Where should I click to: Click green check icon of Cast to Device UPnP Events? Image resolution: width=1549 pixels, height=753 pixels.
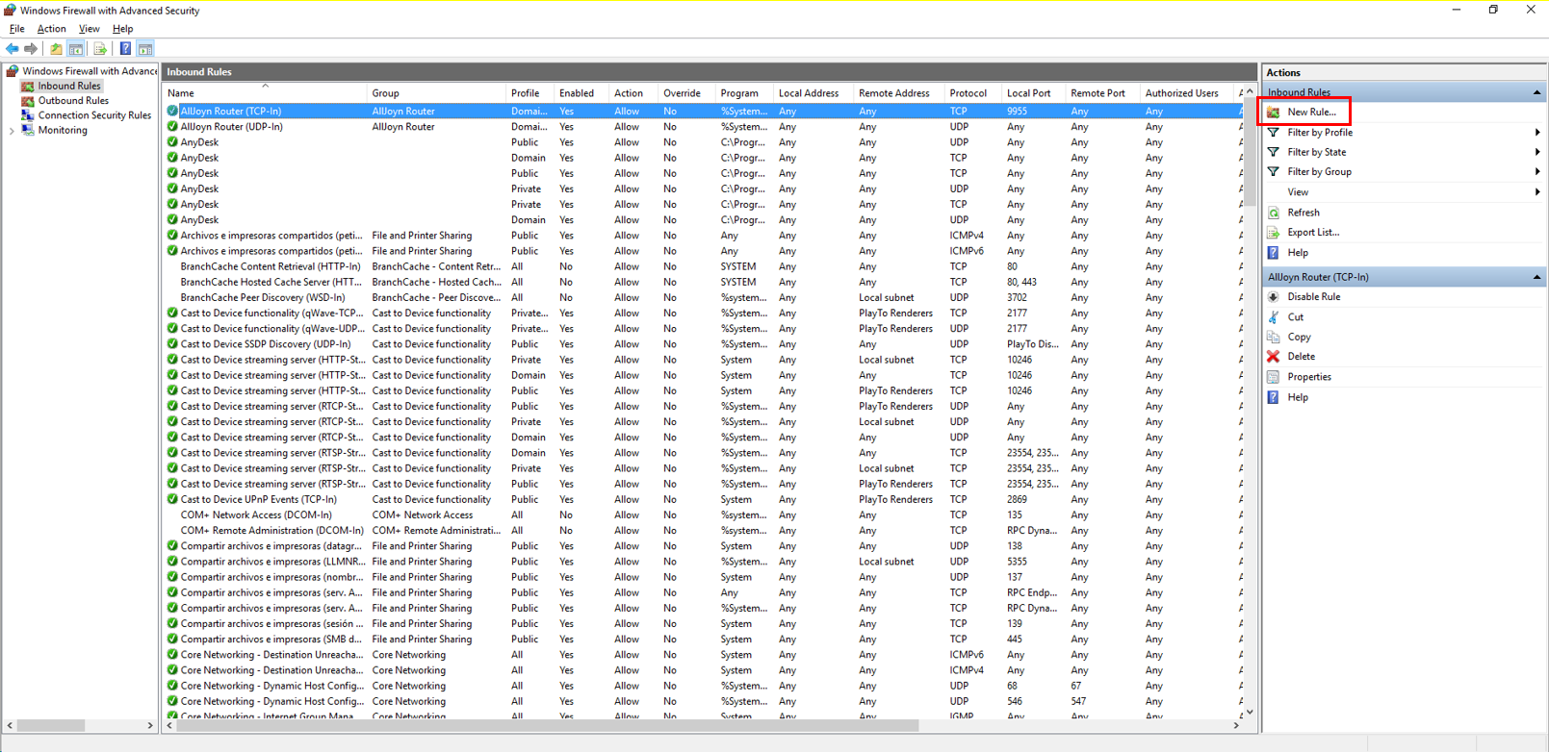[172, 500]
